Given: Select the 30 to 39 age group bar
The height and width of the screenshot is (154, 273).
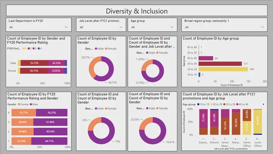Looking at the screenshot, I should coord(220,64).
